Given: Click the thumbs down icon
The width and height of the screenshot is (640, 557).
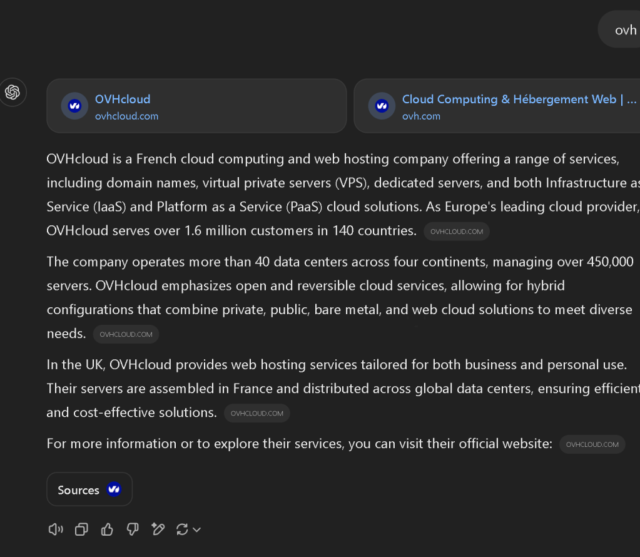Looking at the screenshot, I should [x=133, y=529].
